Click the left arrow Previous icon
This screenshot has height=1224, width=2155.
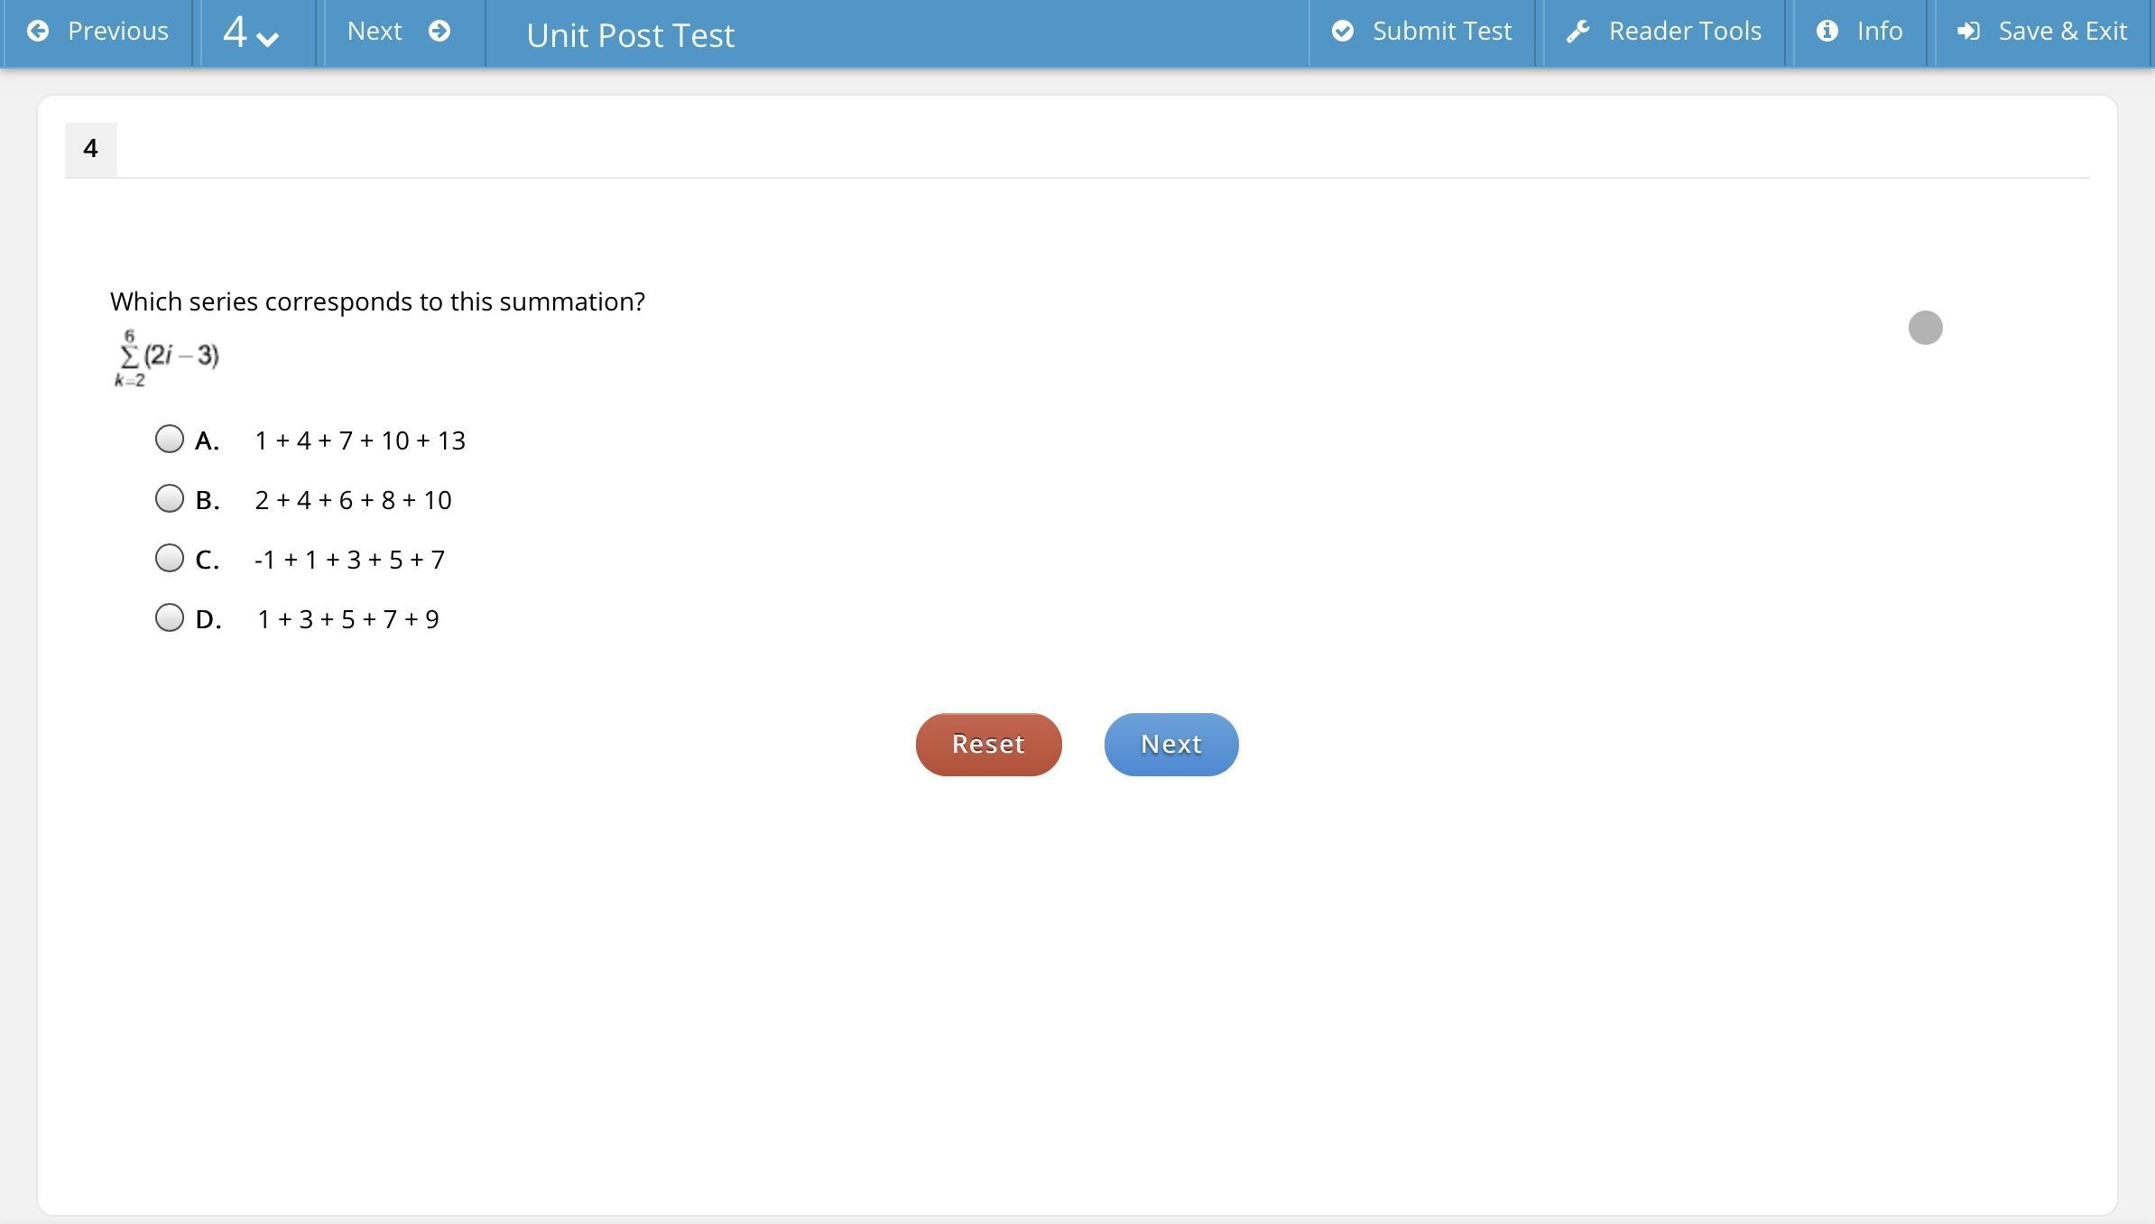[38, 32]
